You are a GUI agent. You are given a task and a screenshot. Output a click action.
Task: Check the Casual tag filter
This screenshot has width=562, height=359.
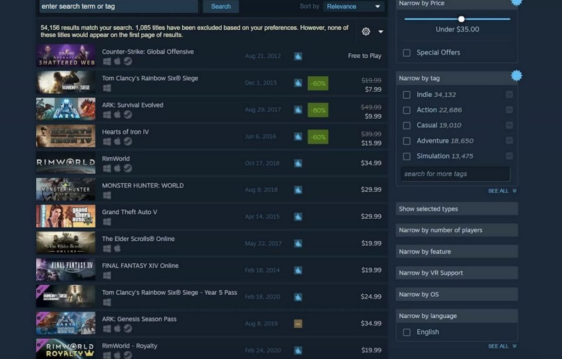pyautogui.click(x=407, y=125)
